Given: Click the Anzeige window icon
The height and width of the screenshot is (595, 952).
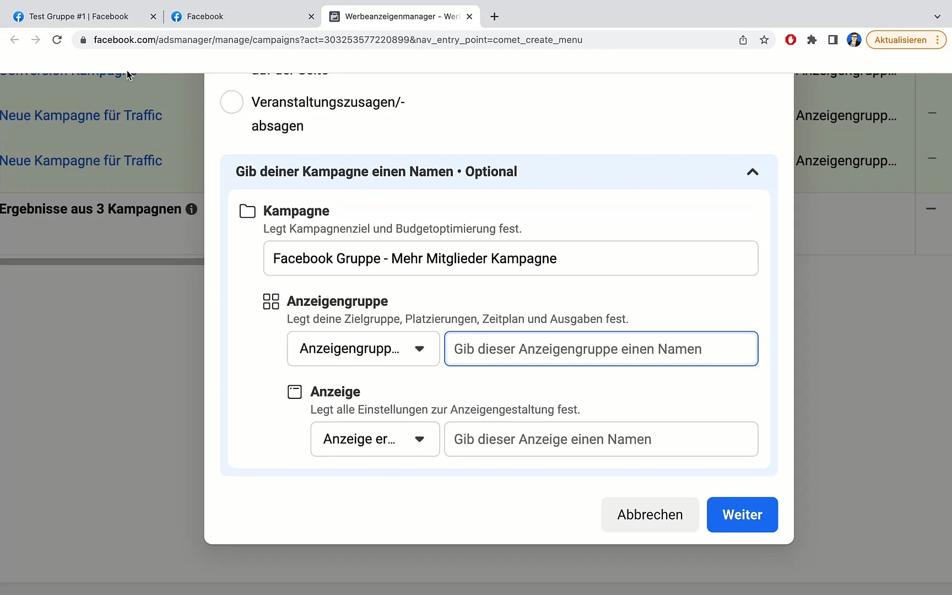Looking at the screenshot, I should coord(295,392).
